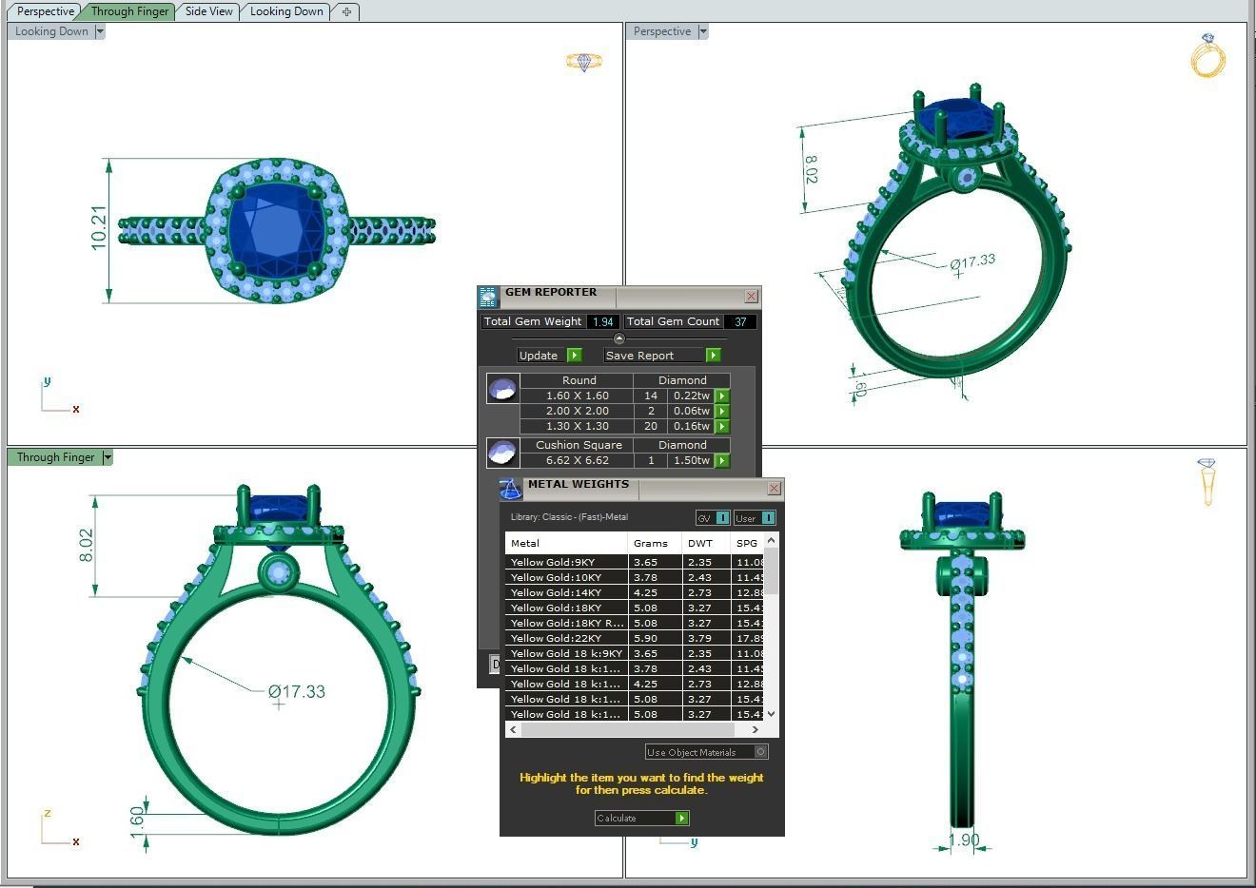Select the Cushion Square gem thumbnail

pos(502,453)
